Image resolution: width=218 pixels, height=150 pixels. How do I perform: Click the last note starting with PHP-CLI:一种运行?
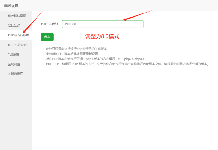click(x=127, y=64)
